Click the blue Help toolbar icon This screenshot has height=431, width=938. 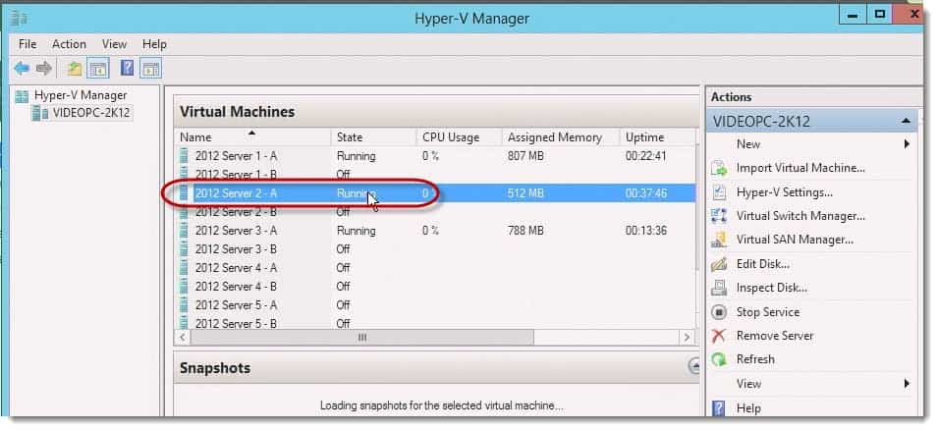127,68
